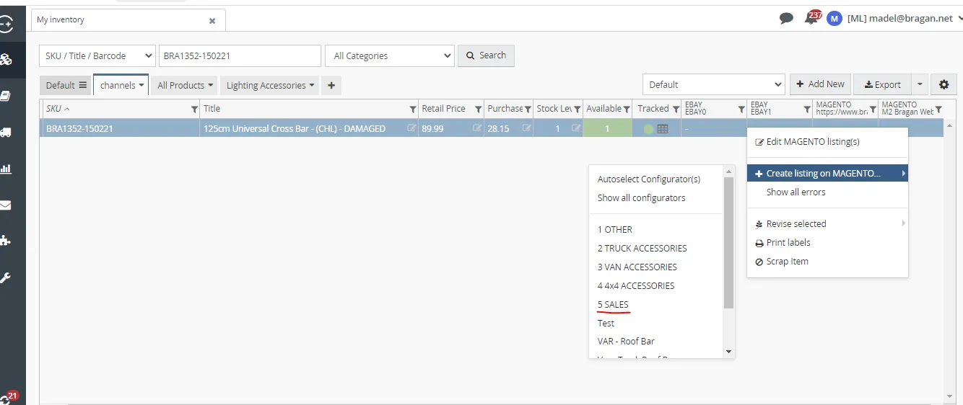Filter the Retail Price column
This screenshot has height=405, width=963.
478,110
